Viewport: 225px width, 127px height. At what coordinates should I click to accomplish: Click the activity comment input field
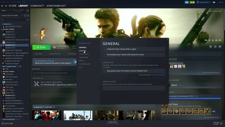click(54, 73)
